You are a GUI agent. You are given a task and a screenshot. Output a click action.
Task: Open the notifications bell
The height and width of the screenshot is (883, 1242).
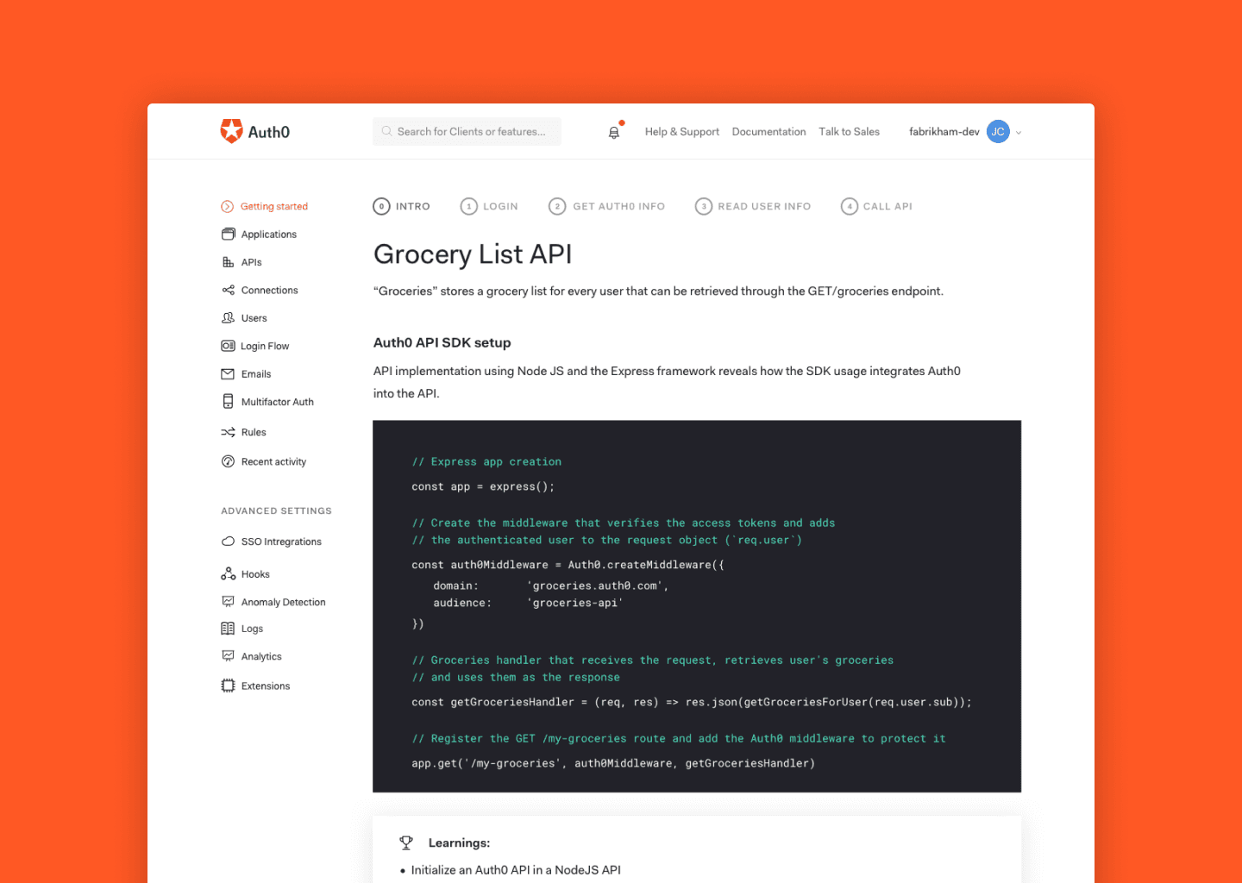click(614, 132)
